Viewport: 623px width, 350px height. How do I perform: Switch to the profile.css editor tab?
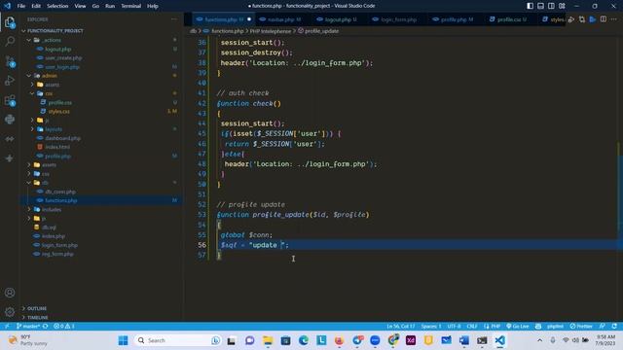pyautogui.click(x=508, y=19)
